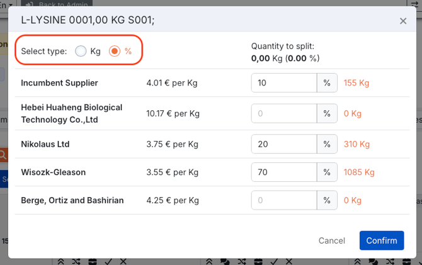
Task: Click the Incumbent Supplier percentage input
Action: [x=283, y=83]
